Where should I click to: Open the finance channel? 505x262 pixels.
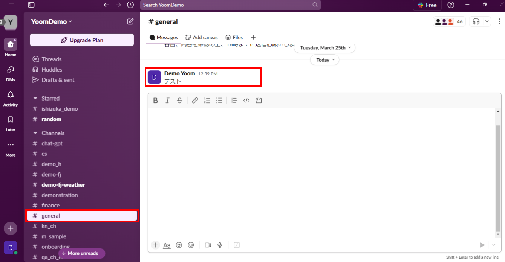point(82,206)
